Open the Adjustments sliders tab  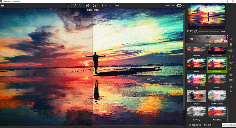coord(231,51)
